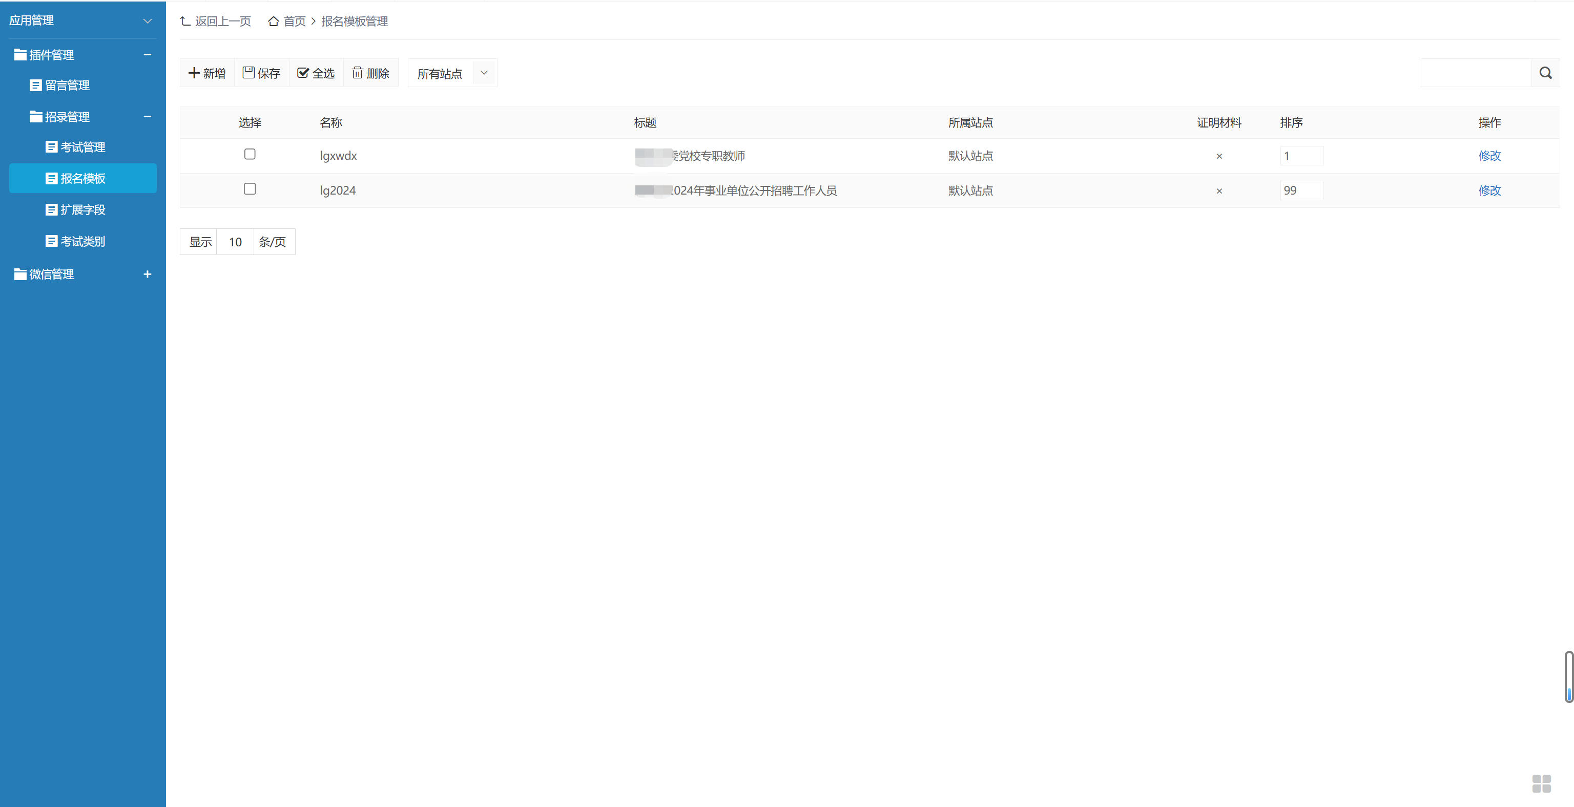Click 默认站点 in the lg2024 row
The image size is (1574, 807).
click(970, 190)
